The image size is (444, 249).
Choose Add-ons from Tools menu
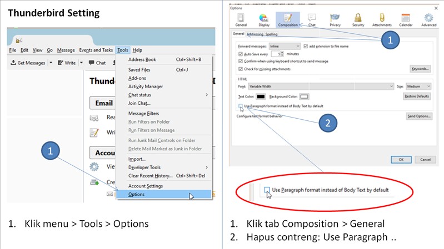tap(164, 78)
